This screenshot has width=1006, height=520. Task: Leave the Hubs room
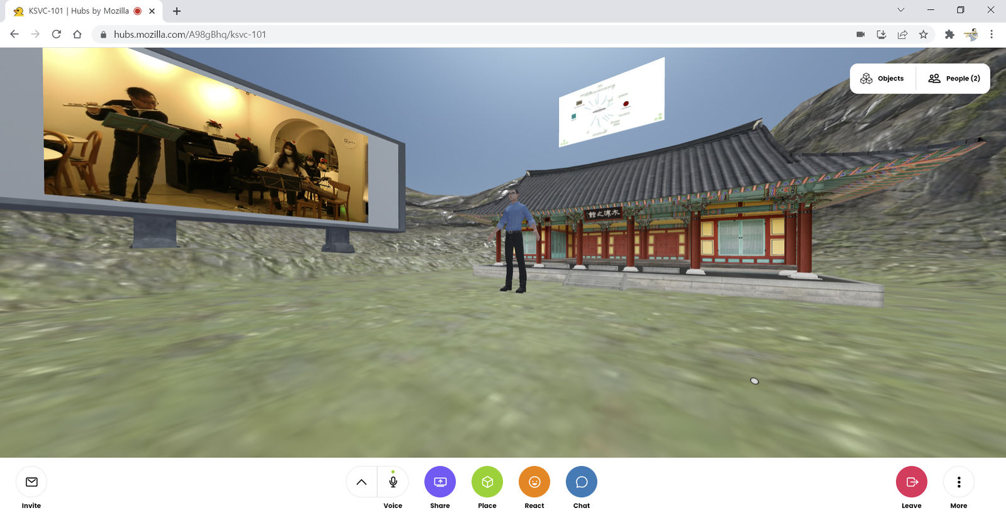911,482
